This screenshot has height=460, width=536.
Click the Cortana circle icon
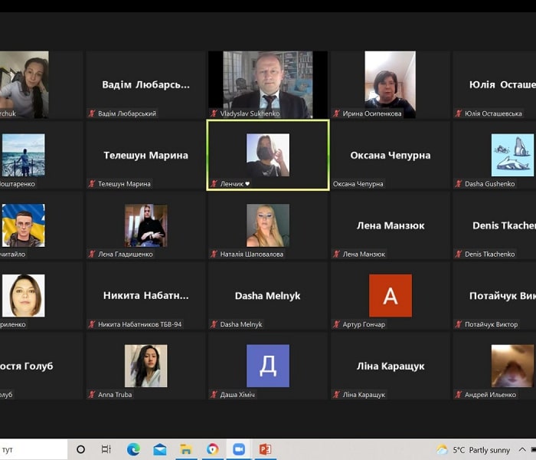[x=80, y=449]
